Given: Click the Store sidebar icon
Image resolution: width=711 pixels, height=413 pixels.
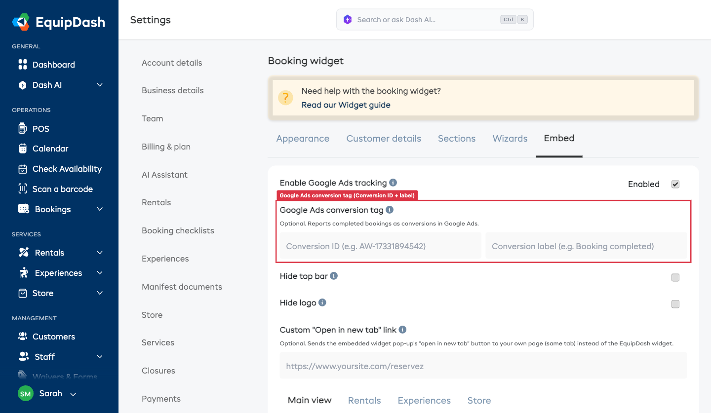Looking at the screenshot, I should point(23,293).
